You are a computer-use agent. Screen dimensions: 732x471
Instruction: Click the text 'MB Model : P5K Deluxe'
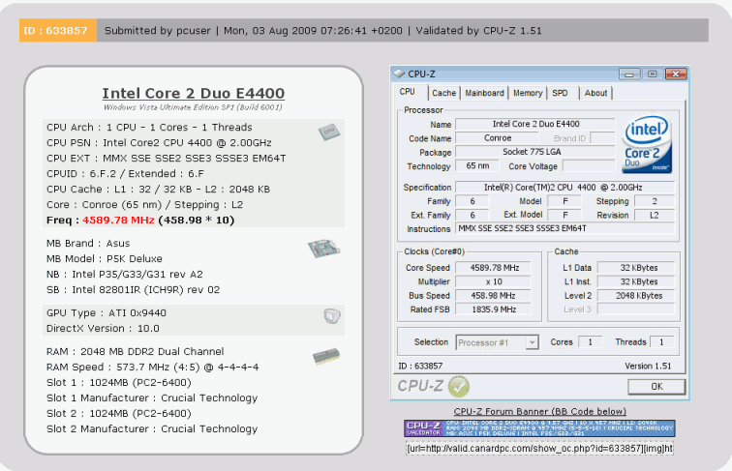point(105,259)
